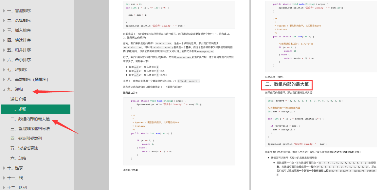Open the 三、冒泡排序递归写法 bookmark

30,128
